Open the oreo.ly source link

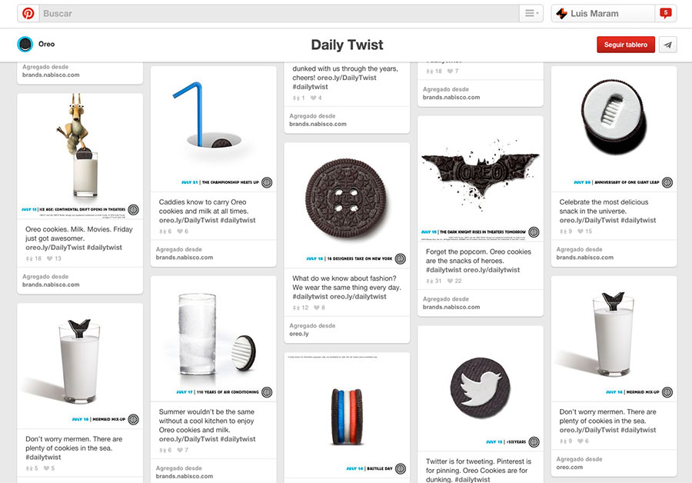(x=299, y=335)
